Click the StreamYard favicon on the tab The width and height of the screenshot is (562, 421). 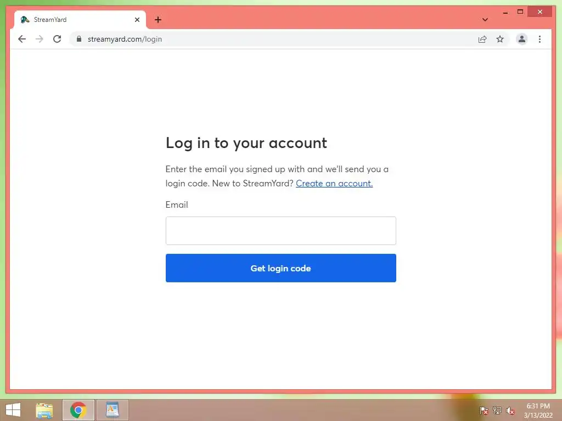25,20
